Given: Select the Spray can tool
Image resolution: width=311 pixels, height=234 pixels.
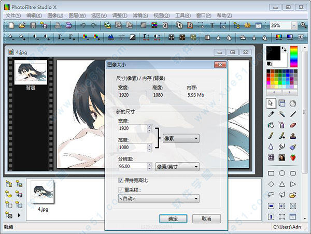Looking at the screenshot, I should click(x=281, y=125).
